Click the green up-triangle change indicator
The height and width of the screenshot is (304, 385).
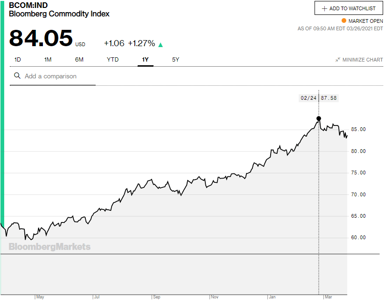point(161,45)
